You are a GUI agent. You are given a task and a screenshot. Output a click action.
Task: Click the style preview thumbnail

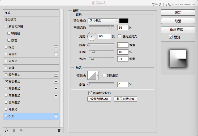[x=178, y=59]
